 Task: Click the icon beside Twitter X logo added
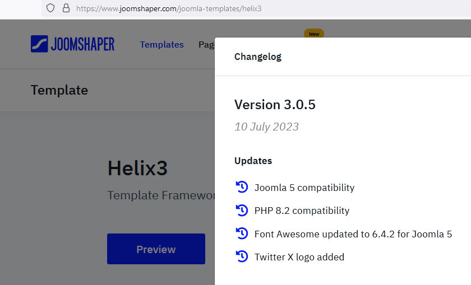coord(242,257)
